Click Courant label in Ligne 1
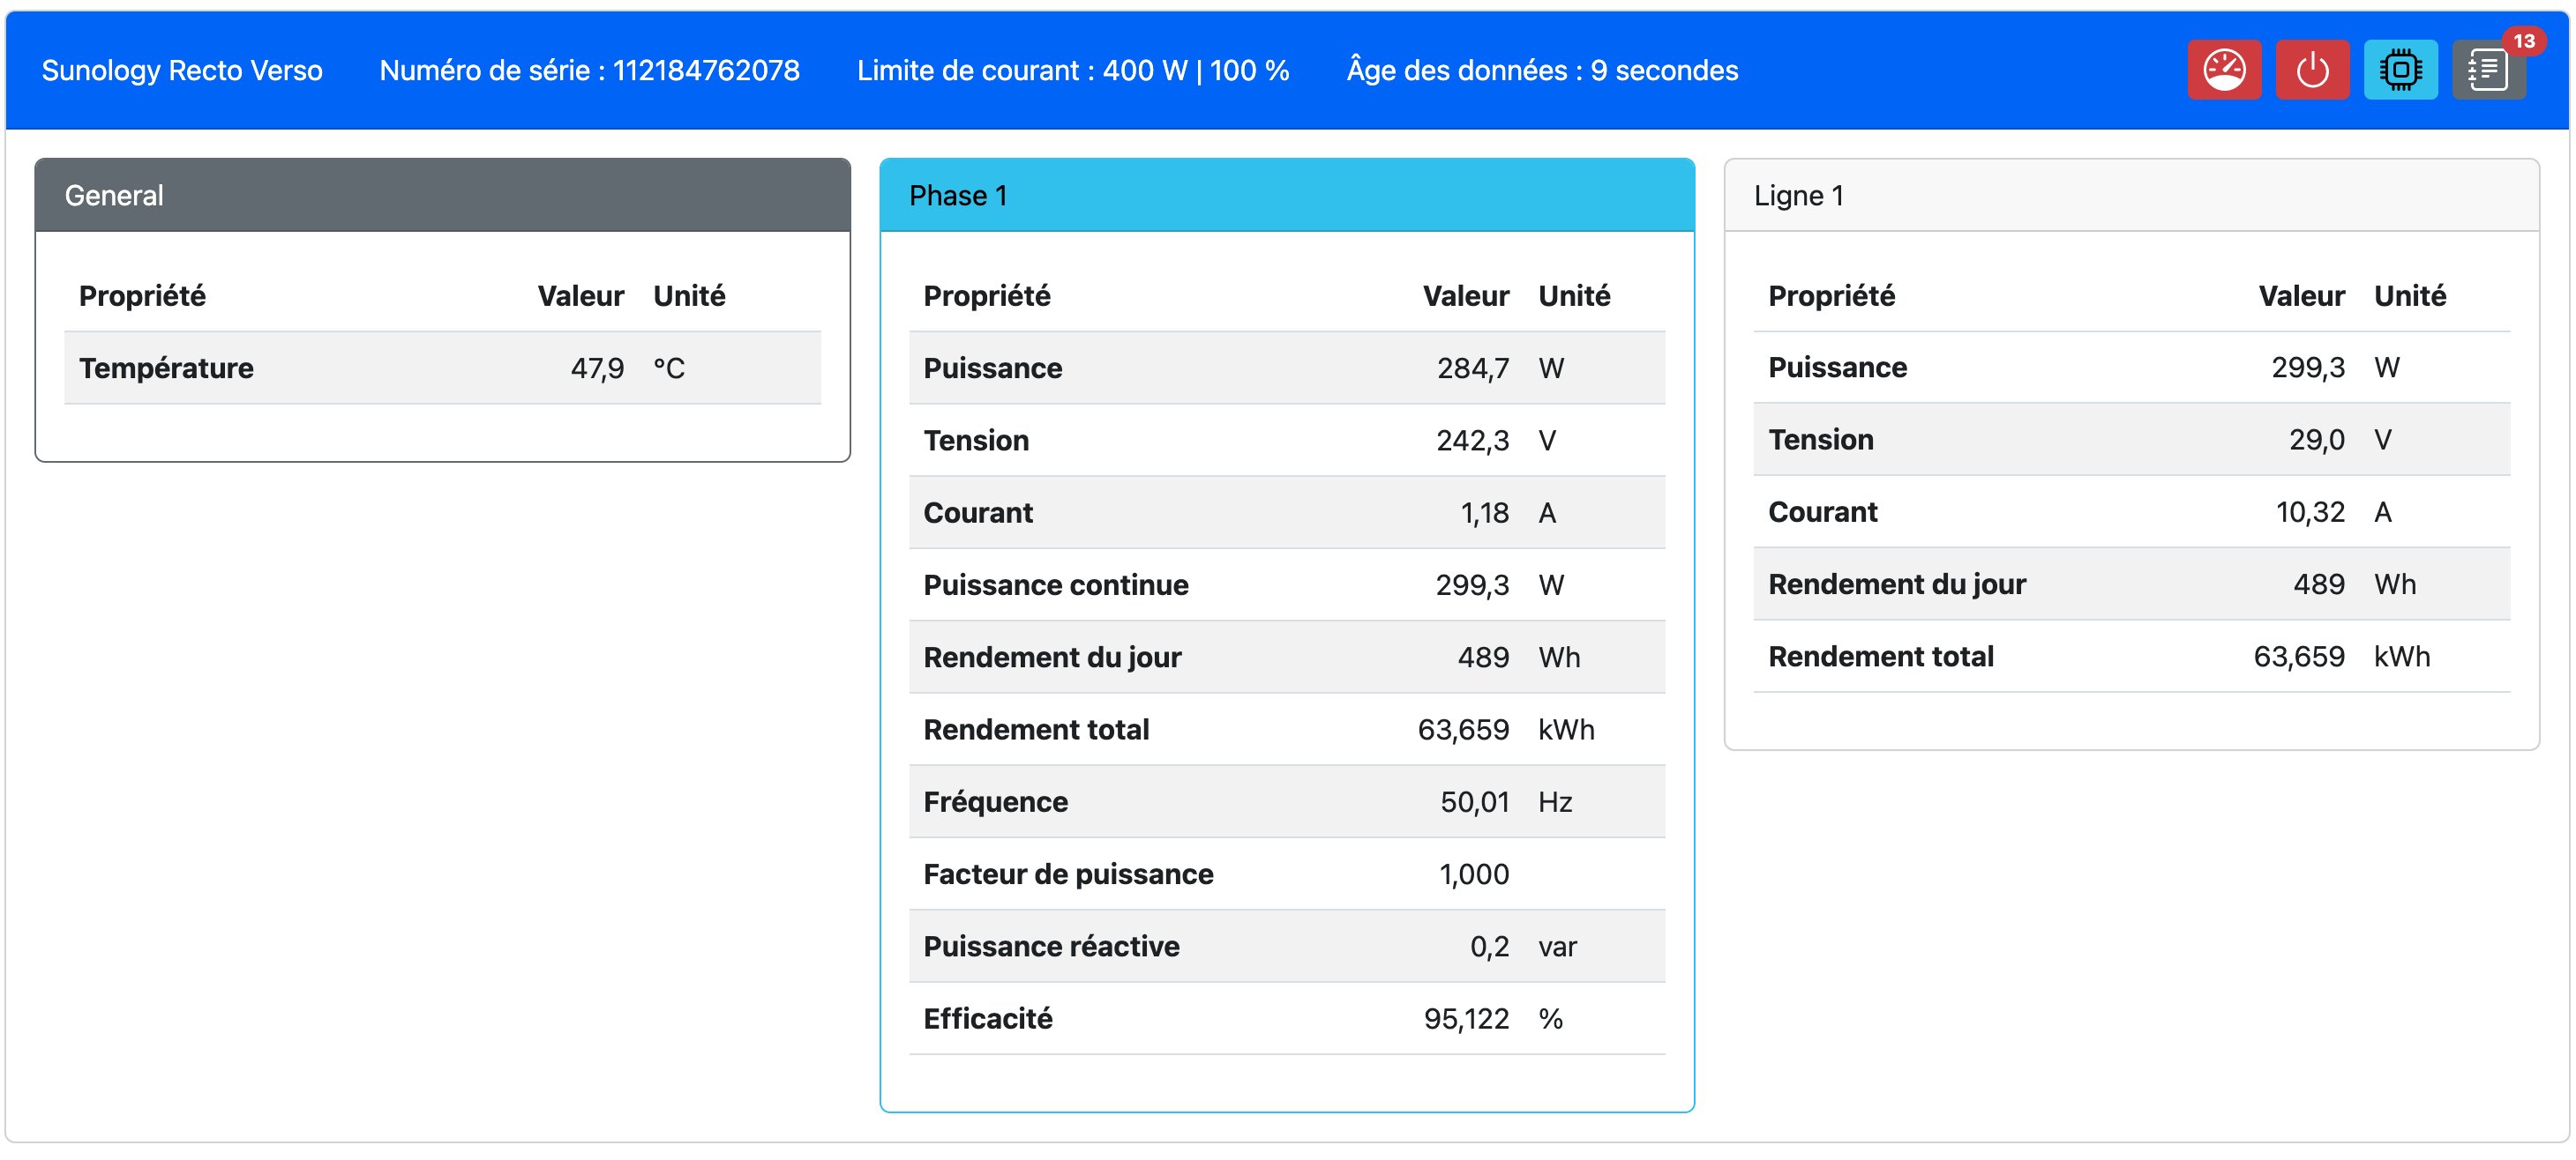The width and height of the screenshot is (2576, 1160). click(x=1823, y=511)
